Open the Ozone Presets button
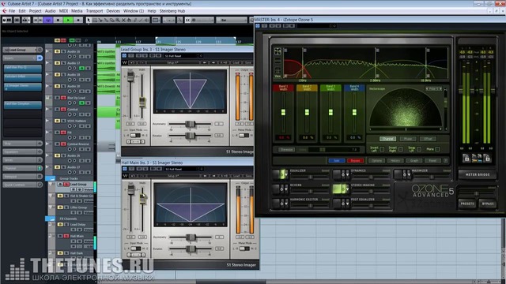This screenshot has width=506, height=284. tap(467, 204)
